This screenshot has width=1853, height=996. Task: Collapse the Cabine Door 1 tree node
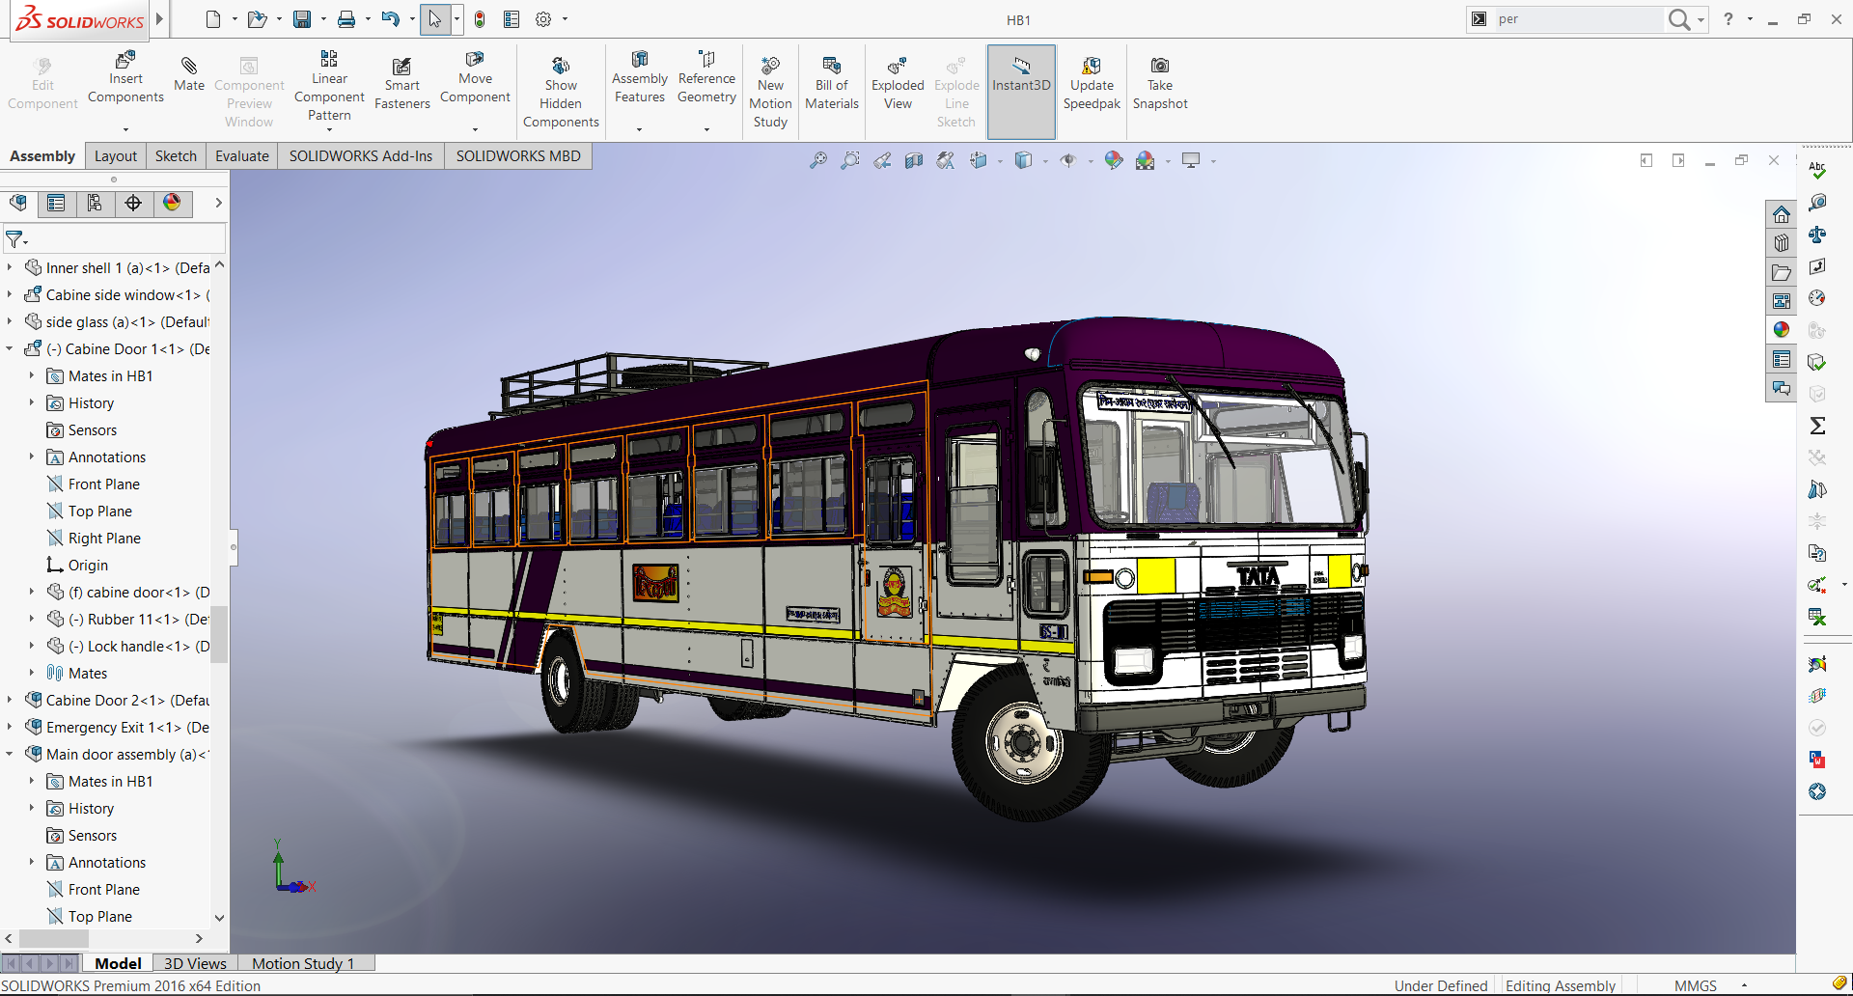click(10, 349)
